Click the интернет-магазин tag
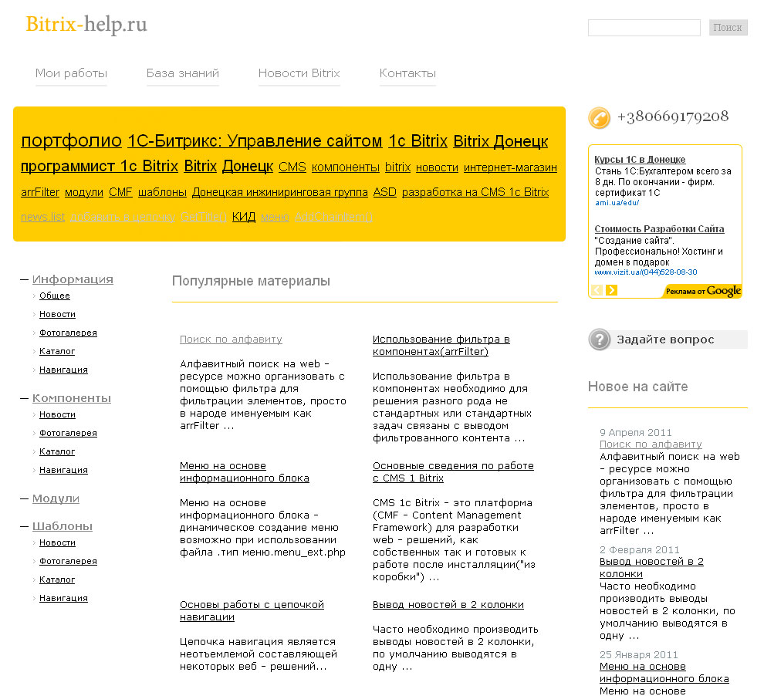The height and width of the screenshot is (696, 764). [510, 167]
